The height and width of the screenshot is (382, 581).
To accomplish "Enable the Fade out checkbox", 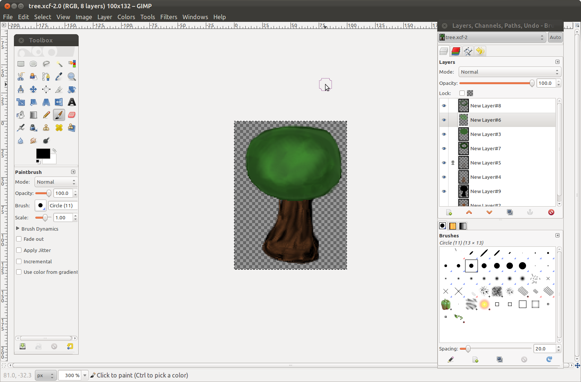I will point(19,239).
